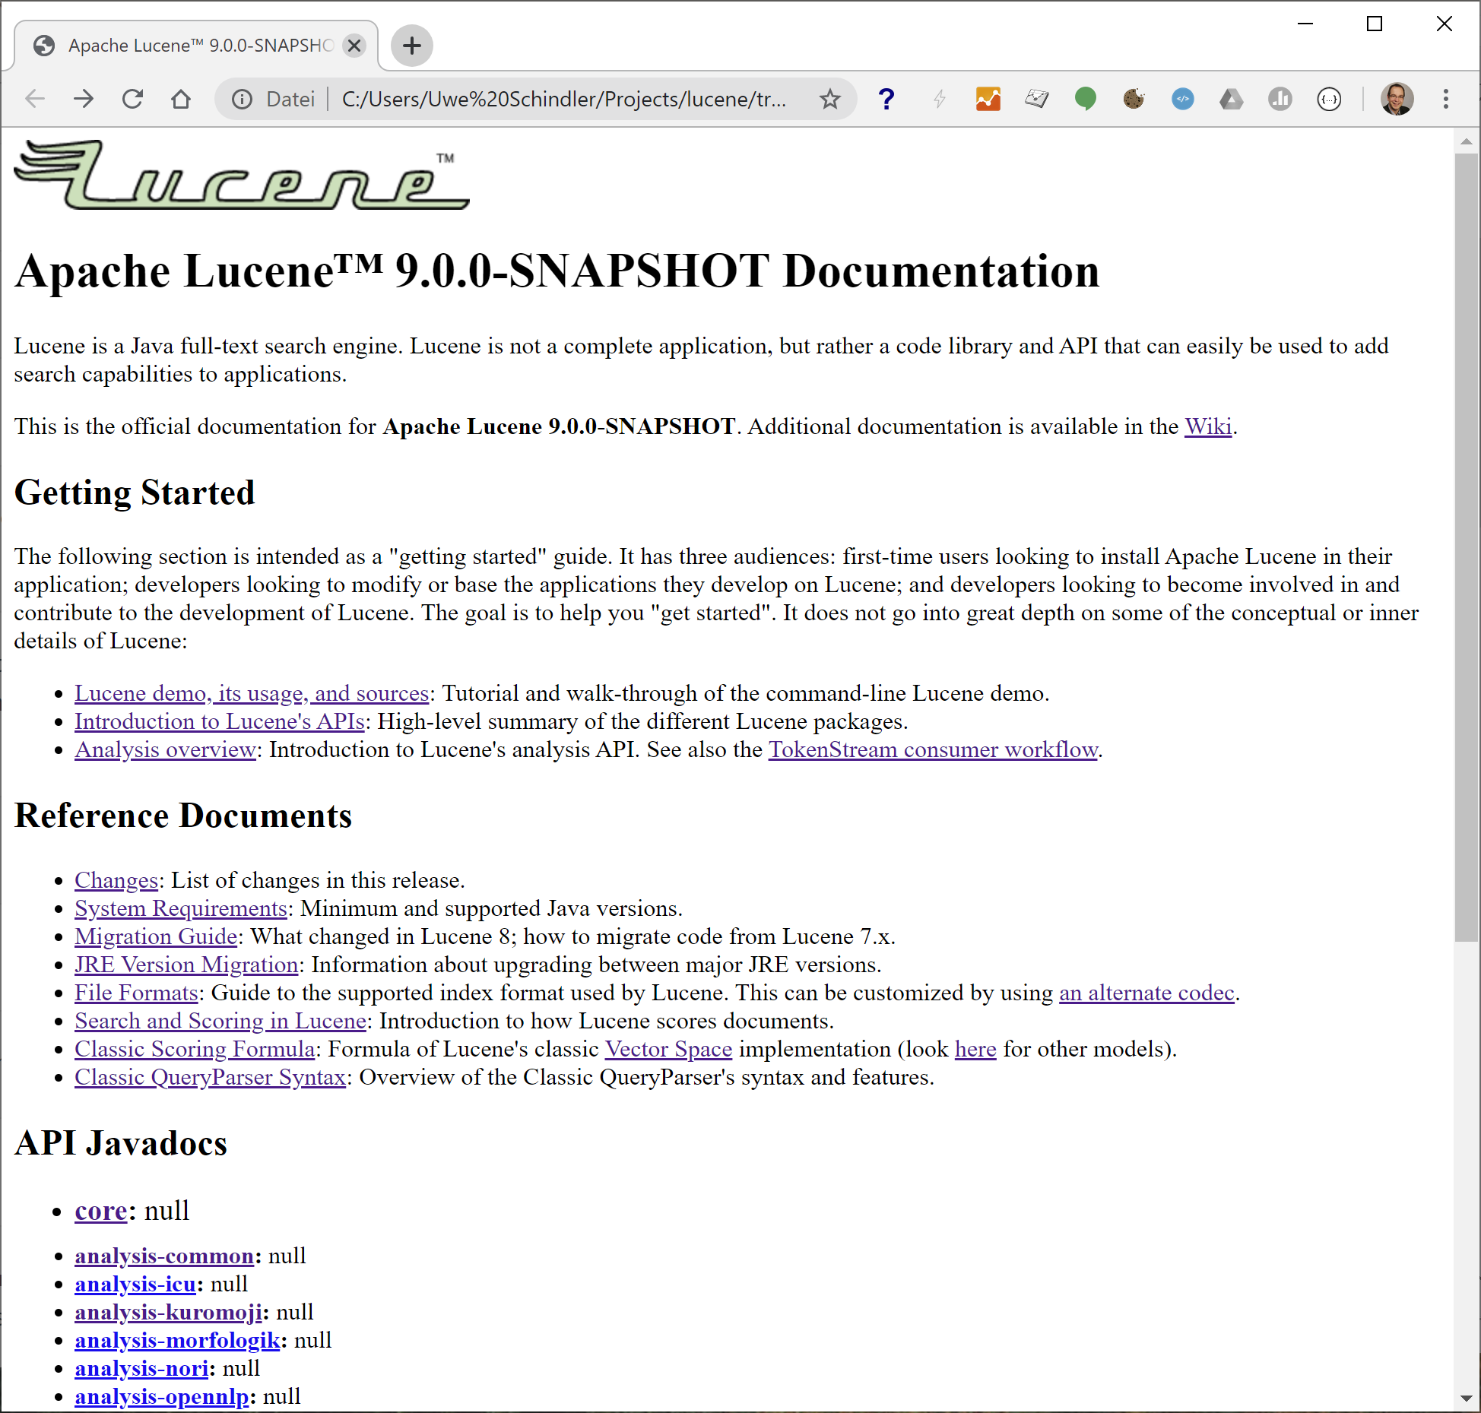
Task: Open the analysis-morfologik Javadocs link
Action: coord(177,1340)
